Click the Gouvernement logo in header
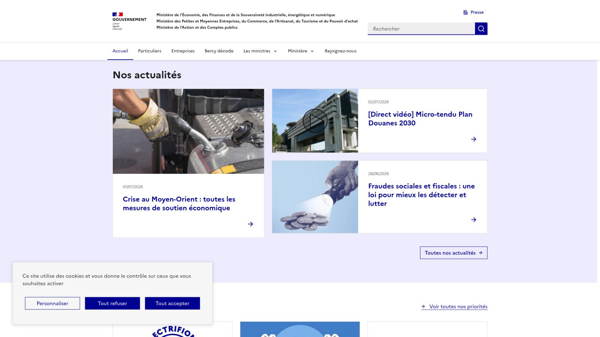This screenshot has height=337, width=600. point(129,21)
